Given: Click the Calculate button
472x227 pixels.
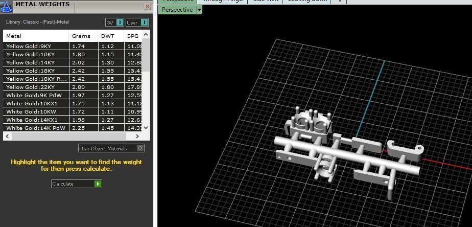Looking at the screenshot, I should point(77,184).
